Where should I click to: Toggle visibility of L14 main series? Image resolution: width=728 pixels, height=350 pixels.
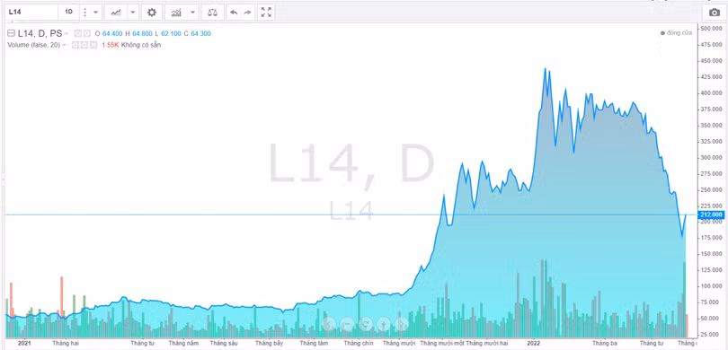click(x=77, y=33)
